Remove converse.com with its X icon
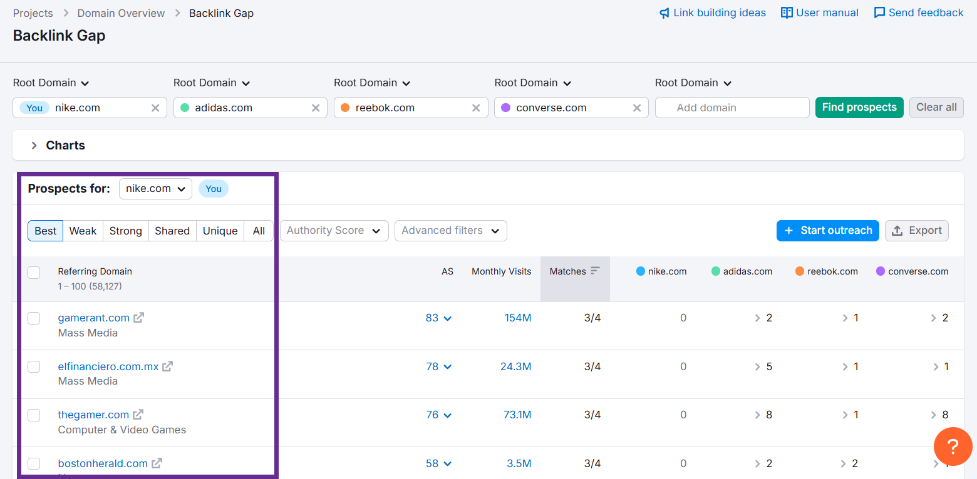Viewport: 977px width, 479px height. click(x=637, y=108)
